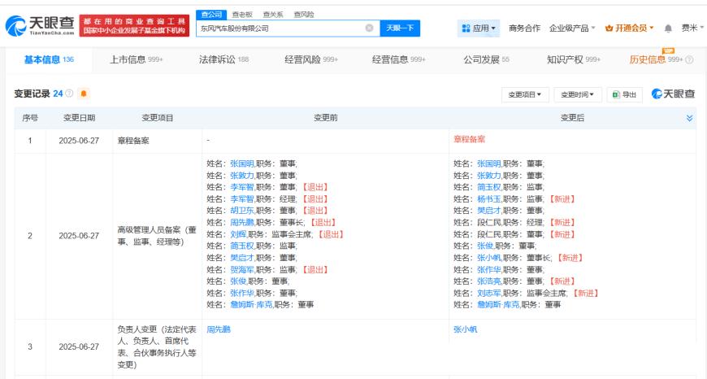Open 樊启才 link in 变更前 column
The height and width of the screenshot is (379, 707).
[241, 258]
